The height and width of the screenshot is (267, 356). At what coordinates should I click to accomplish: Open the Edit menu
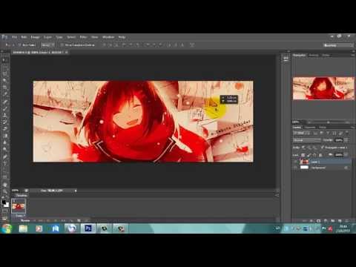pos(24,37)
